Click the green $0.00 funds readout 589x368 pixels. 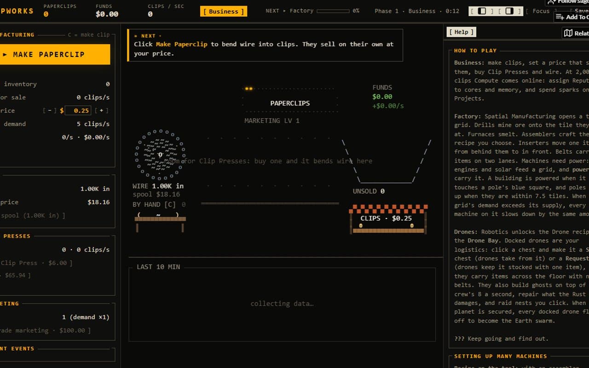[x=382, y=97]
